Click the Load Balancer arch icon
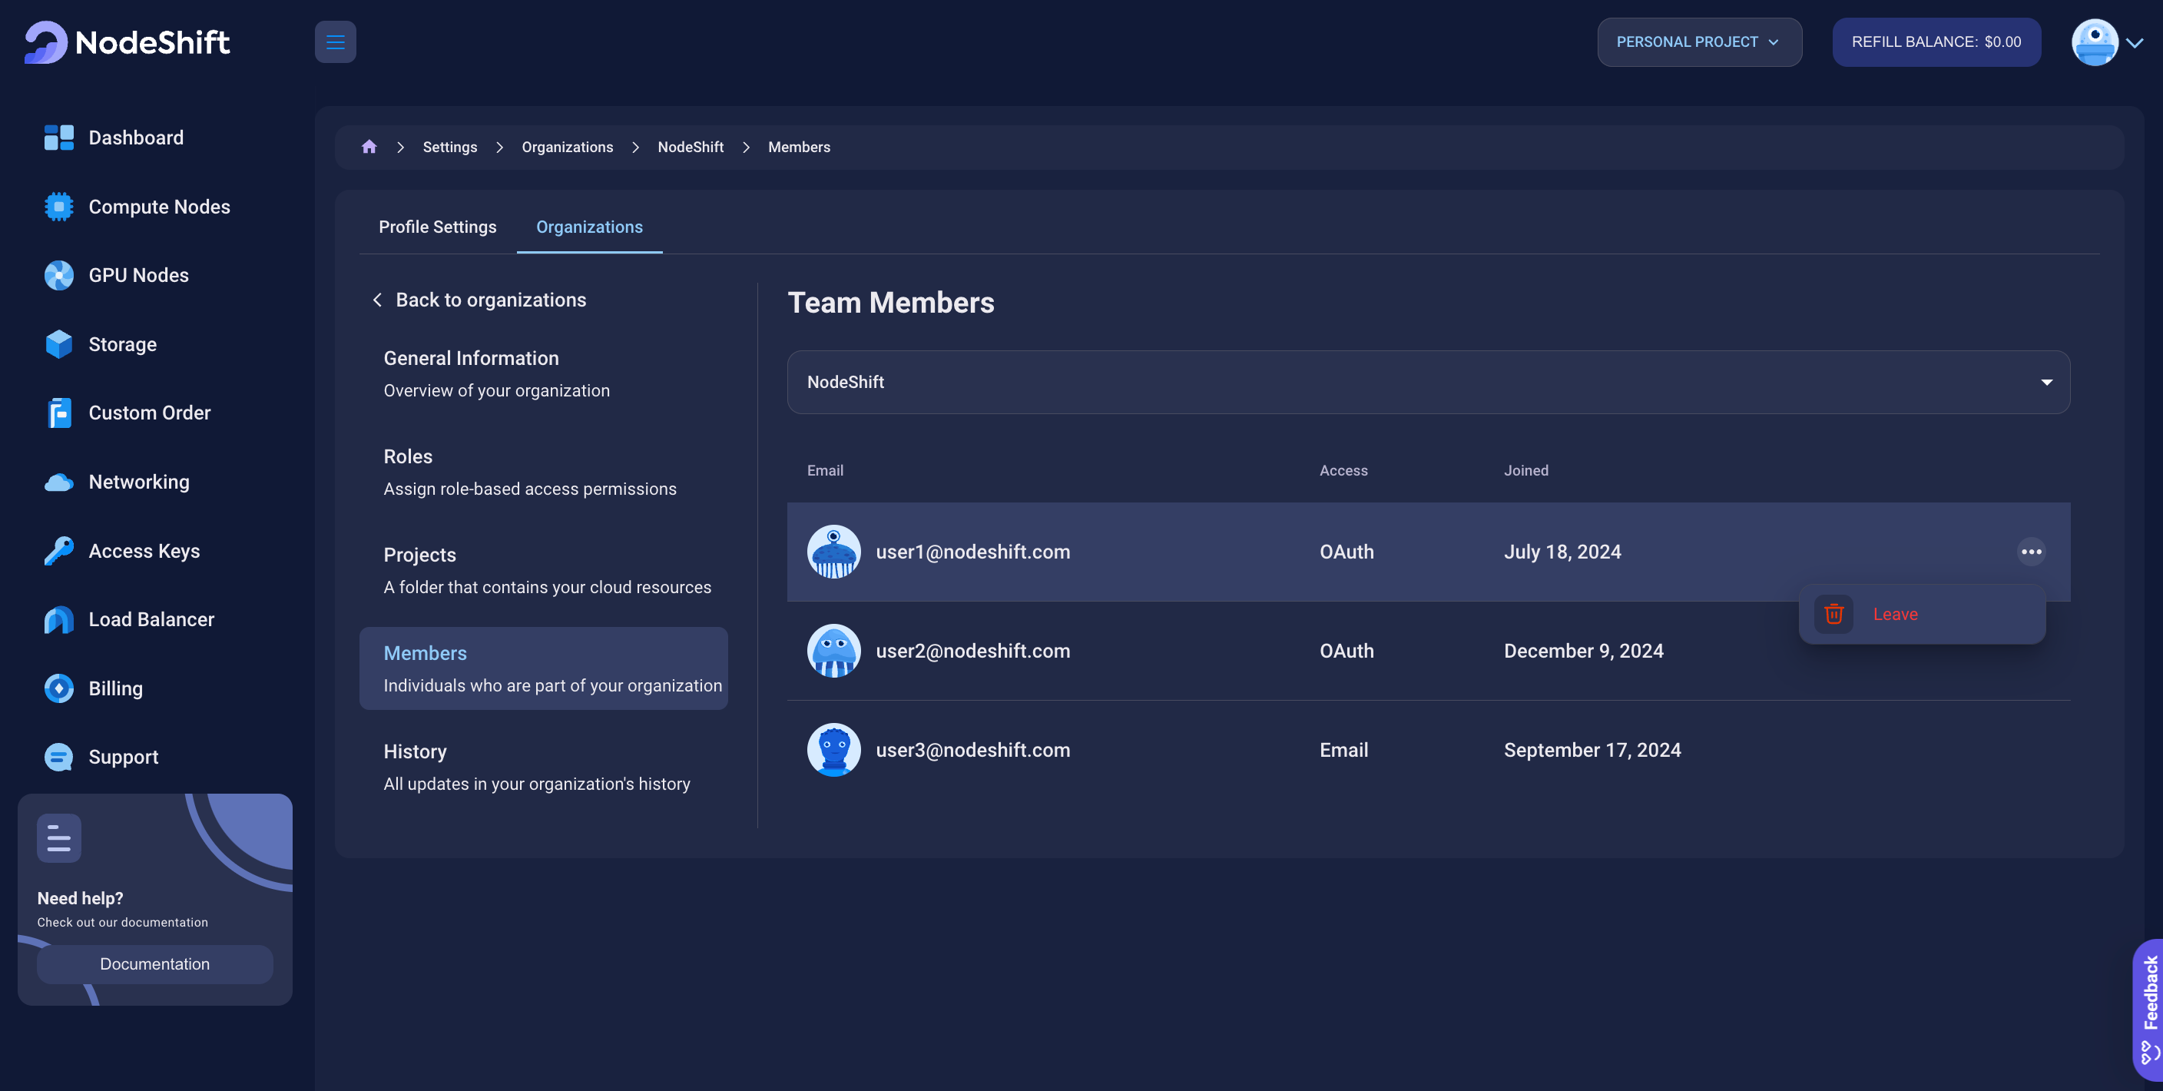This screenshot has width=2163, height=1091. tap(59, 620)
